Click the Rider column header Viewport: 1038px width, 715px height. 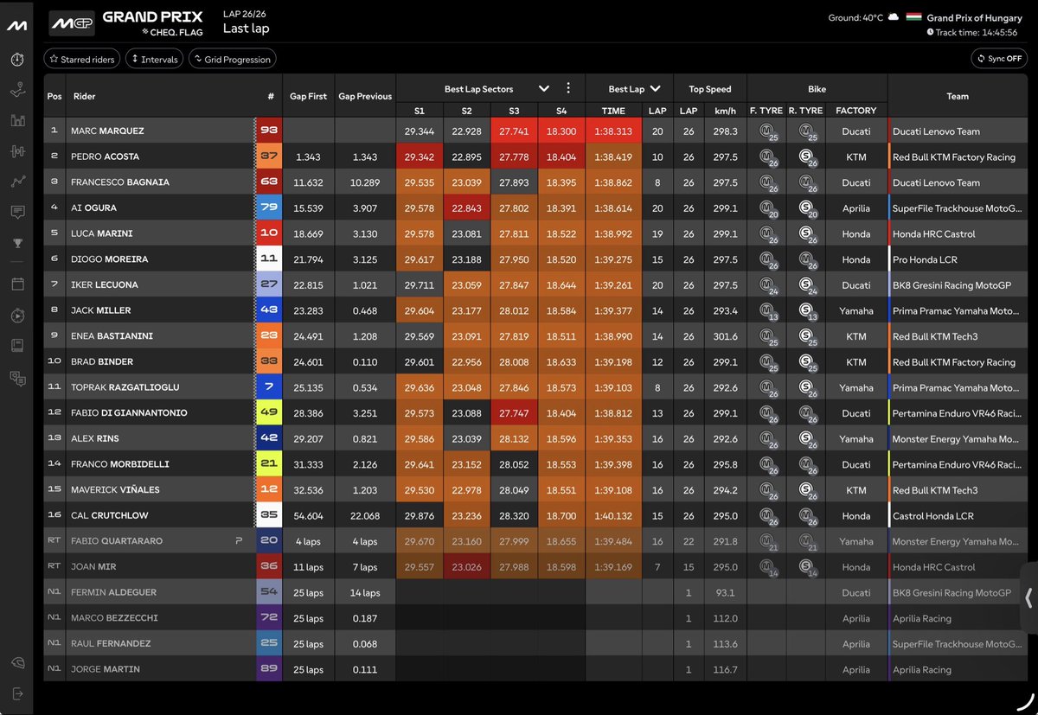(x=85, y=96)
